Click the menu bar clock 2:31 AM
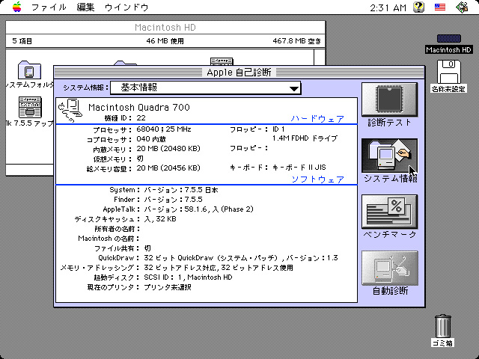The width and height of the screenshot is (479, 359). tap(388, 7)
